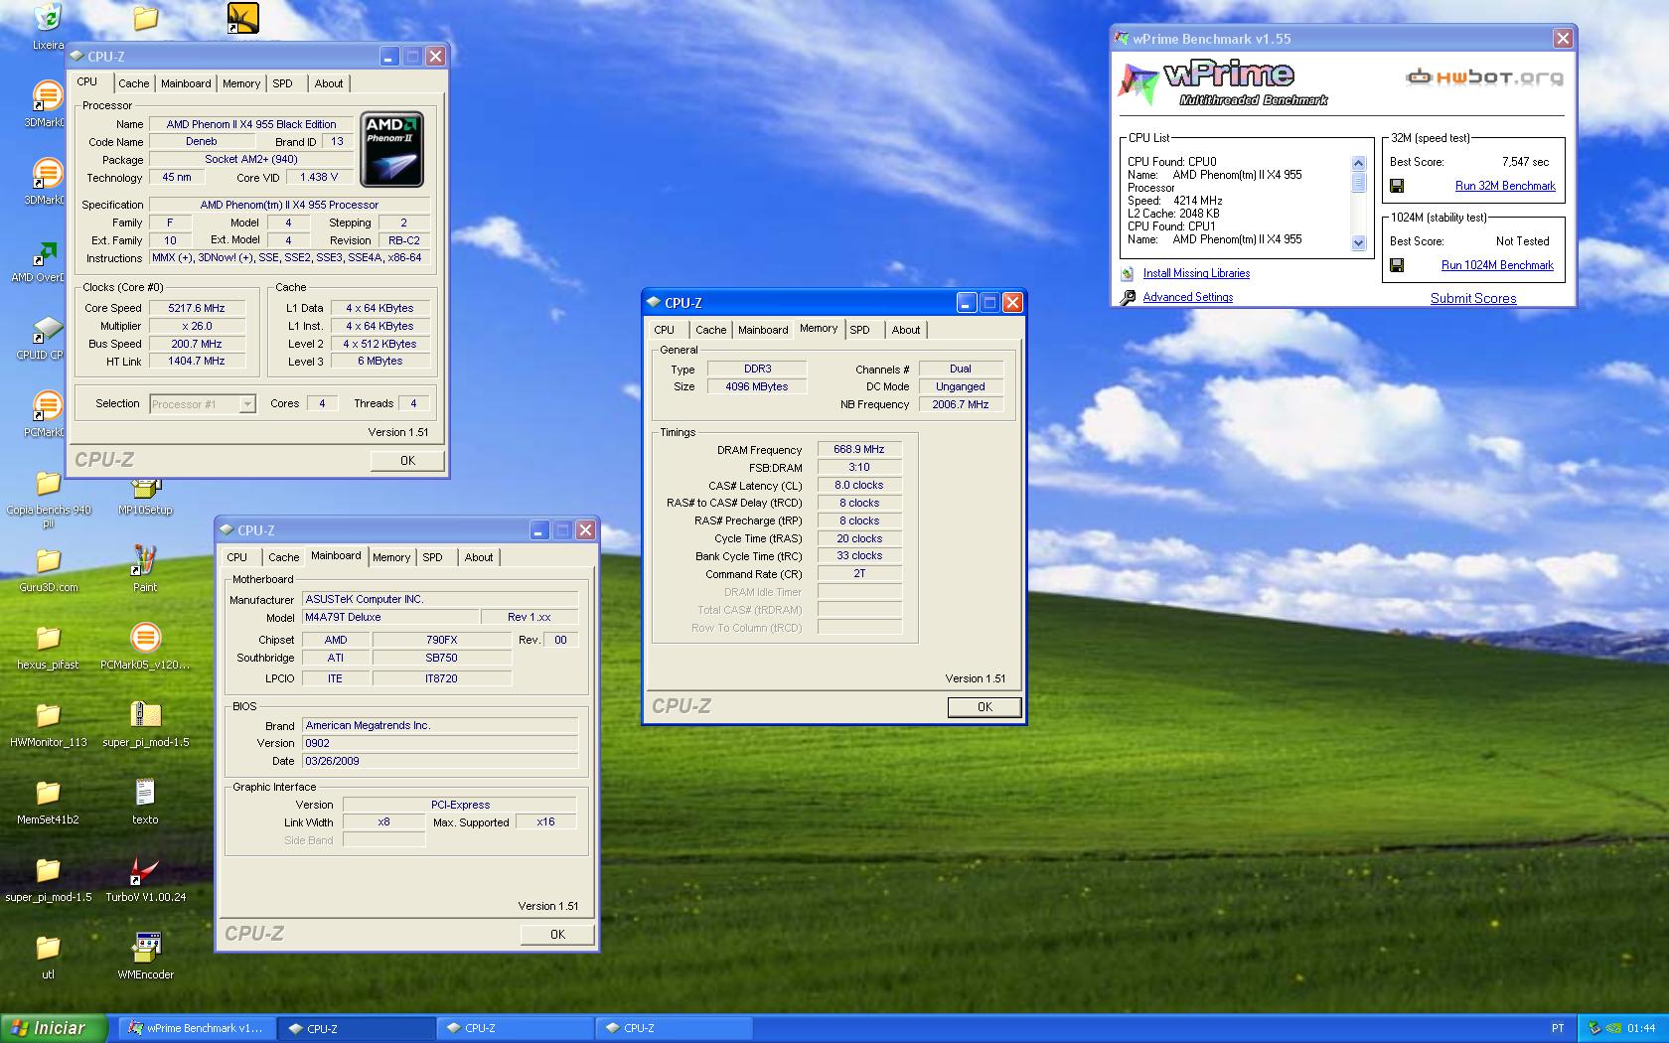Click the hwbot.org logo in wPrime
Image resolution: width=1669 pixels, height=1043 pixels.
1484,76
